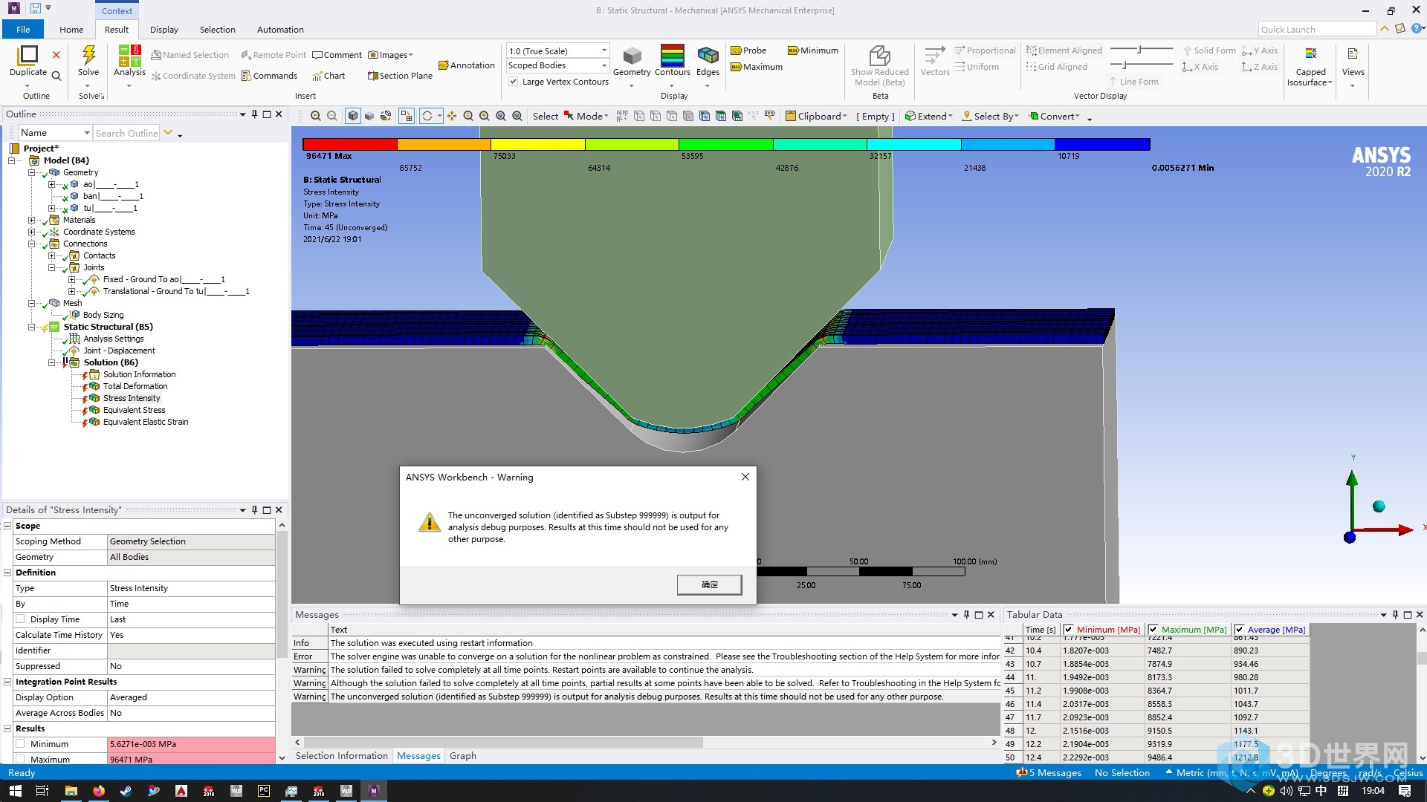Screen dimensions: 1427x802
Task: Switch to the Graph tab
Action: (462, 756)
